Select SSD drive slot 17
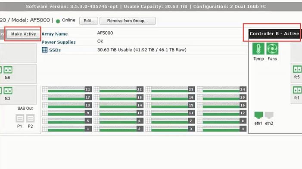Screen dimensions: 302x169 [x=67, y=97]
